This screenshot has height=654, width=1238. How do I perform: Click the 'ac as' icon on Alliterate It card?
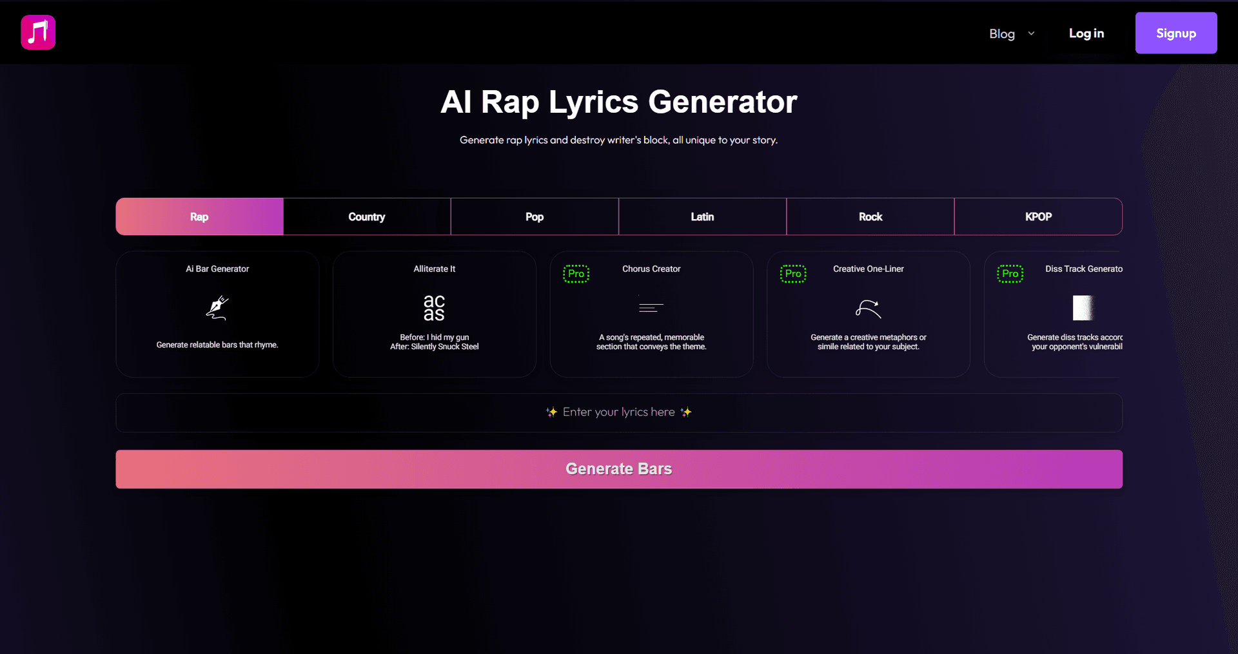[433, 308]
